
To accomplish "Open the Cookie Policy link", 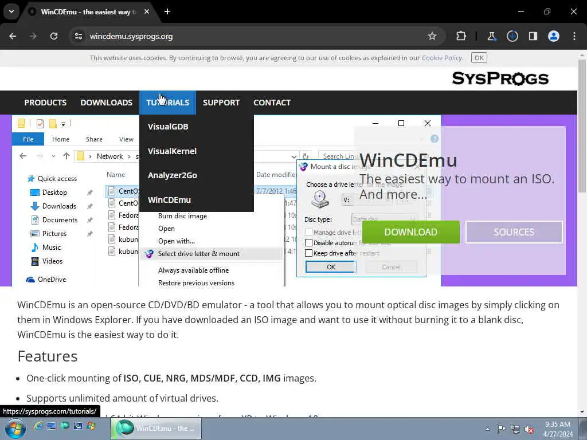I will point(442,58).
